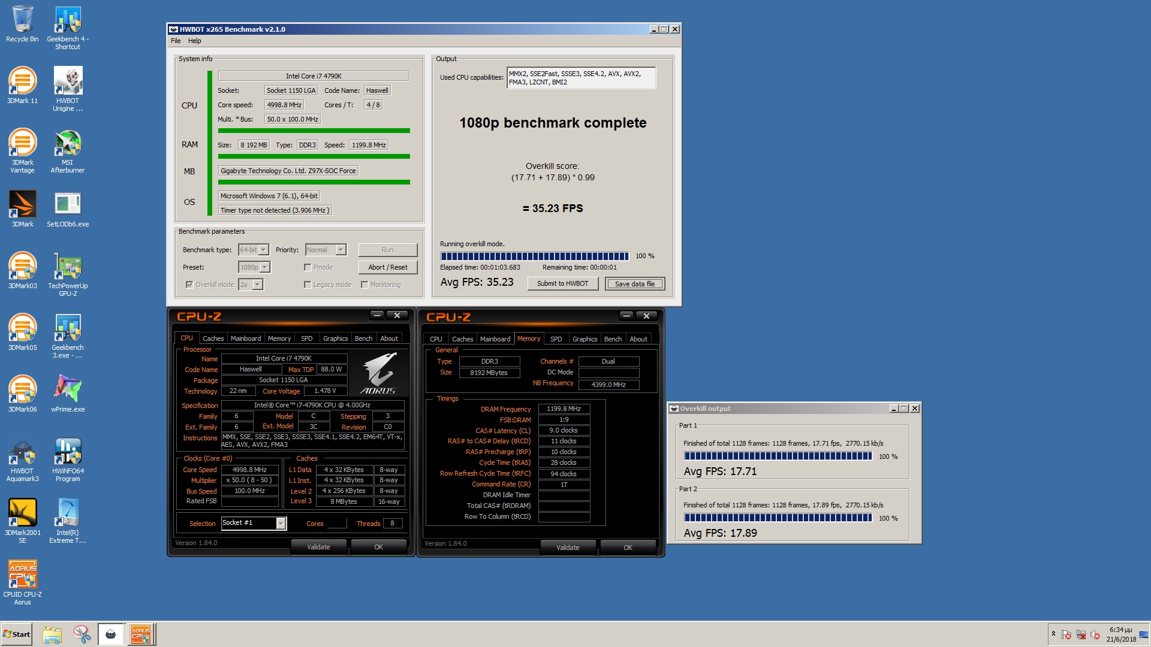
Task: Open HWiNFO64 Program desktop icon
Action: click(x=68, y=459)
